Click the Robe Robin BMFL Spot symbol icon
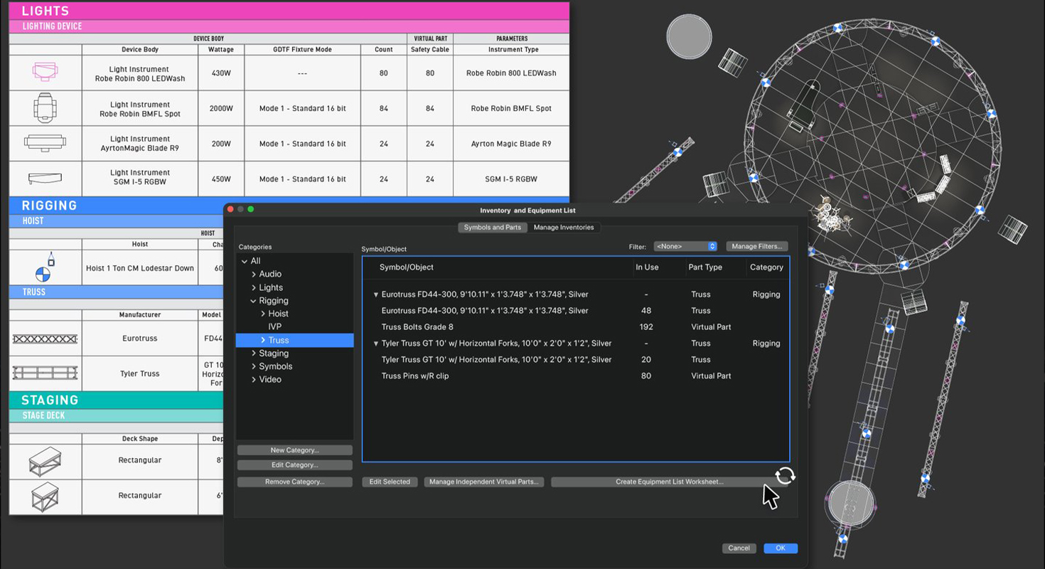This screenshot has height=569, width=1045. coord(45,108)
